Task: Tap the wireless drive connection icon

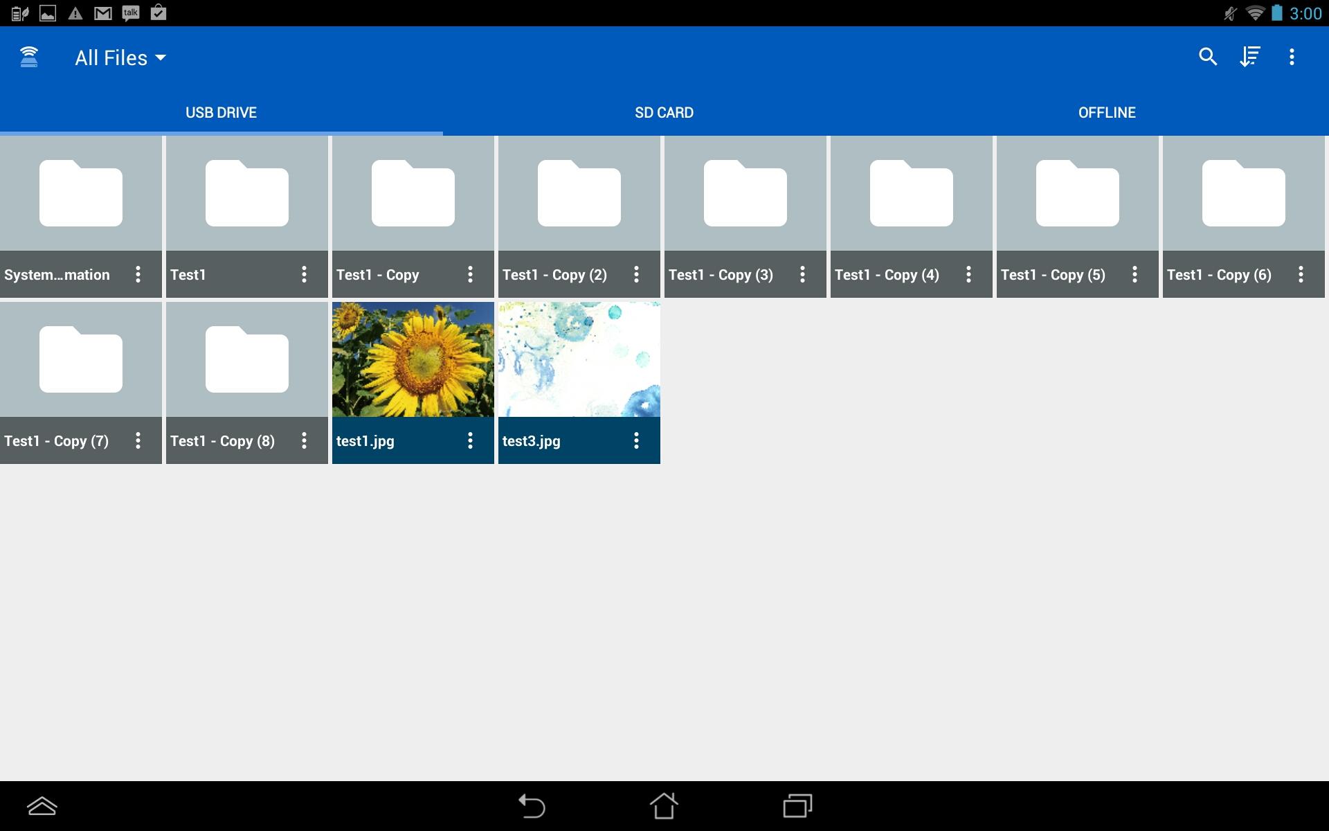Action: pos(29,57)
